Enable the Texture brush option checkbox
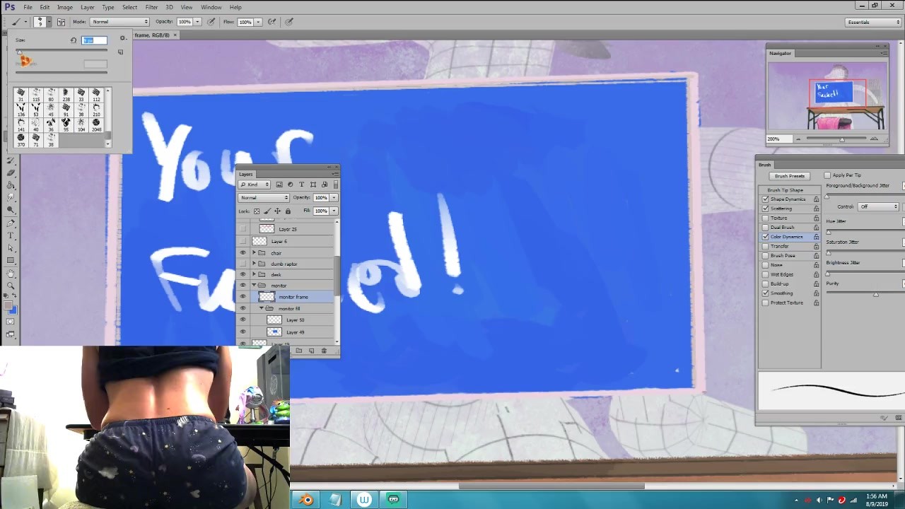The image size is (905, 509). point(765,218)
